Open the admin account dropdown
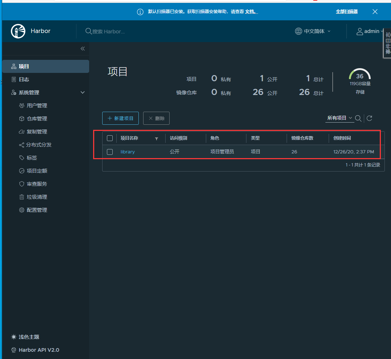Screen dimensions: 391x359 tap(370, 31)
